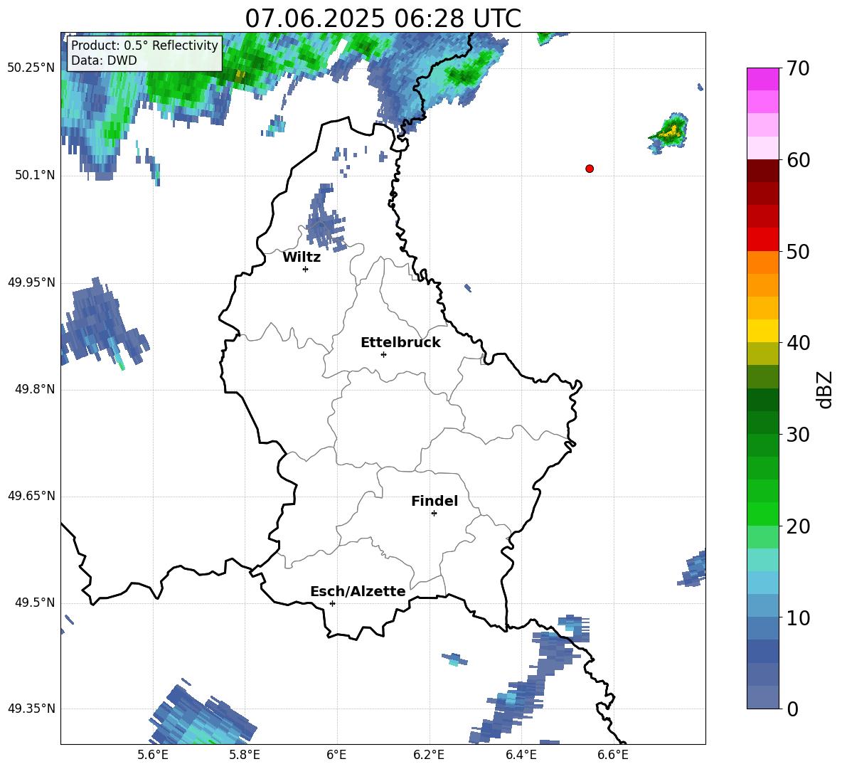Click the 70 colorbar tick label
842x769 pixels.
[798, 68]
